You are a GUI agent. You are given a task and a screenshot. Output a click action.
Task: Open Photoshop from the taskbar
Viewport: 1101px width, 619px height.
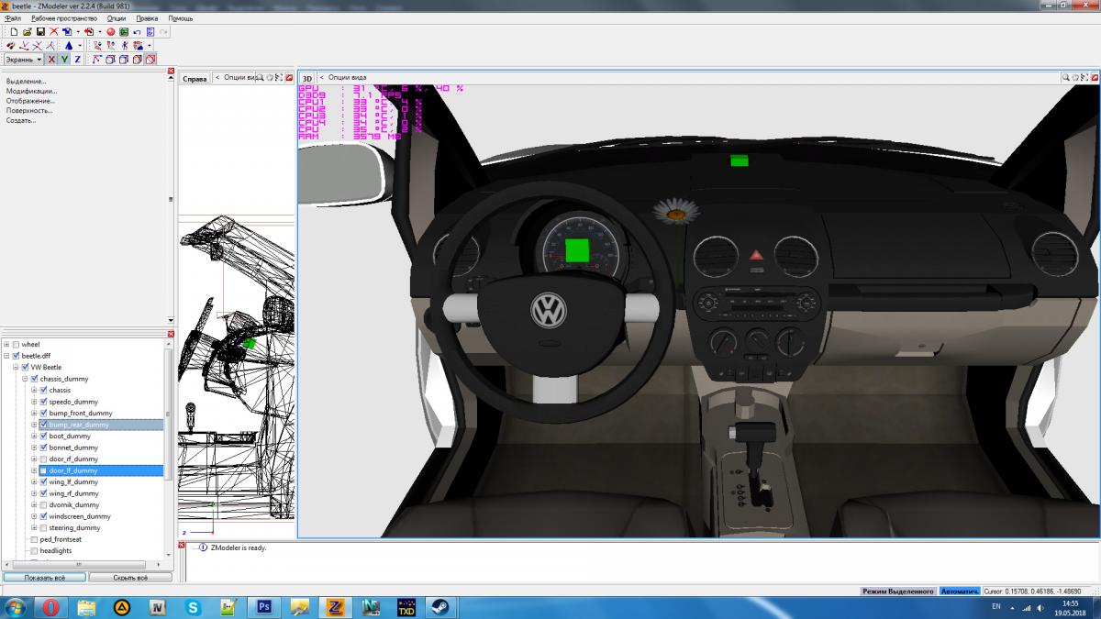tap(262, 606)
